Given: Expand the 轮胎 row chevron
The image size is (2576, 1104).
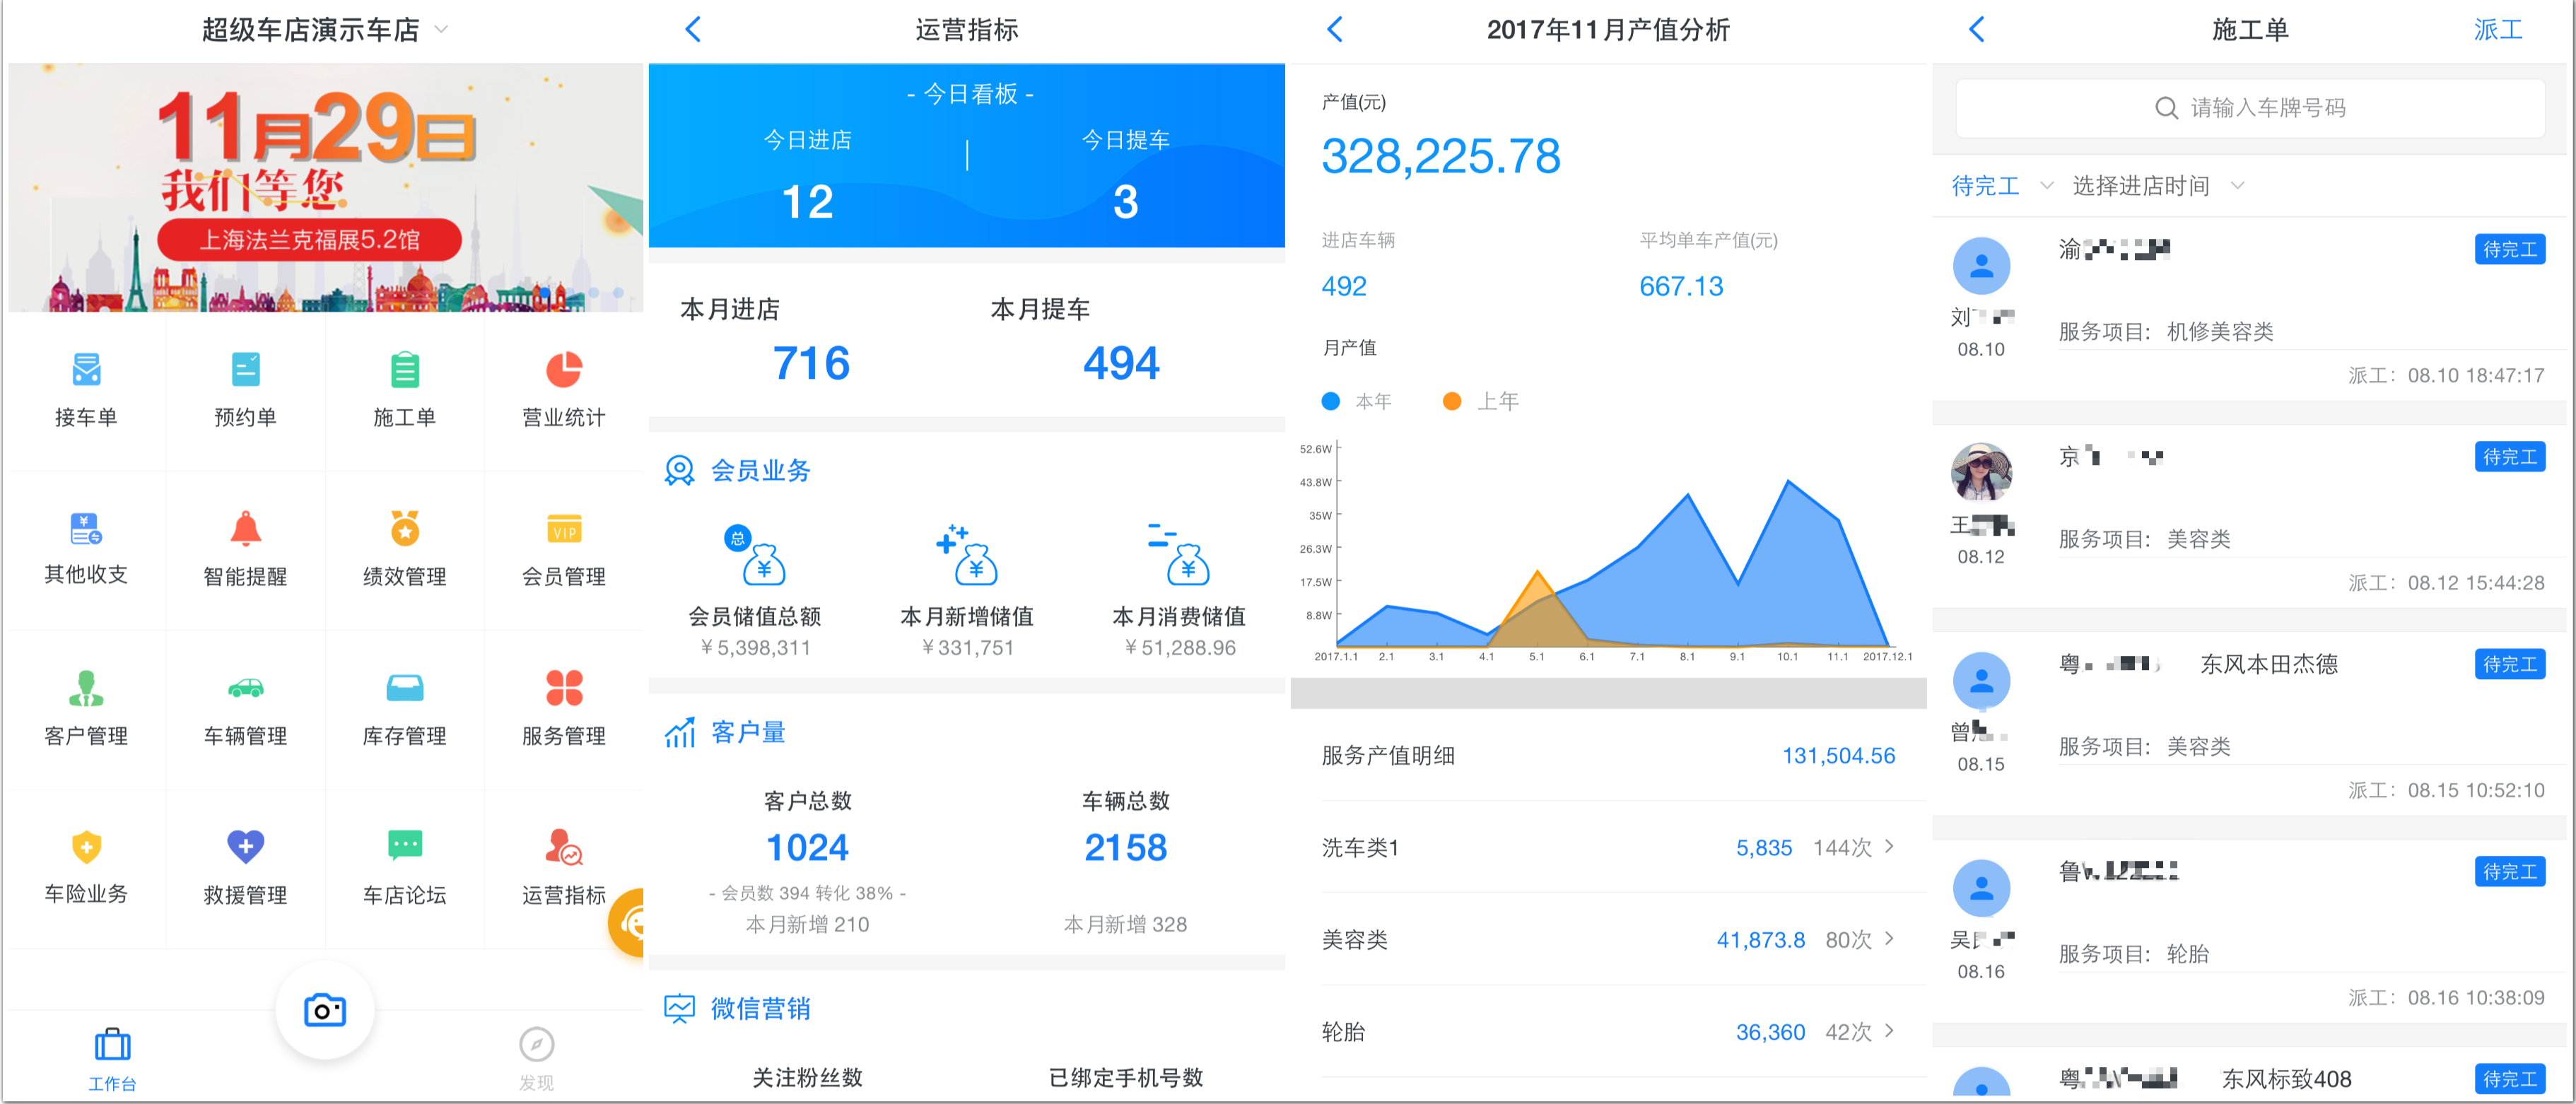Looking at the screenshot, I should (1889, 1031).
